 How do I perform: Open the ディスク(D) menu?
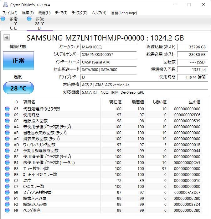pyautogui.click(x=80, y=13)
